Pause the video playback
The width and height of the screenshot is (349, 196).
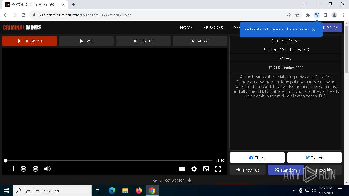click(11, 169)
